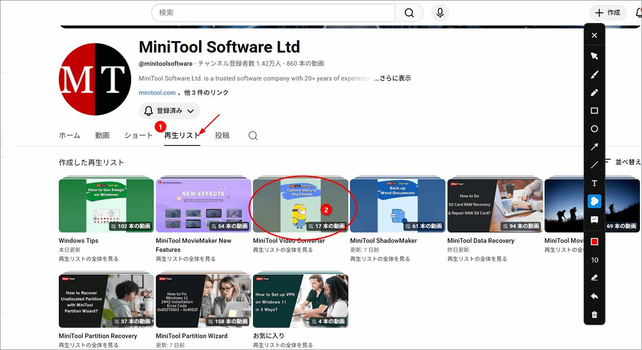Viewport: 642px width, 350px height.
Task: Switch to the ホーム tab
Action: click(x=69, y=135)
